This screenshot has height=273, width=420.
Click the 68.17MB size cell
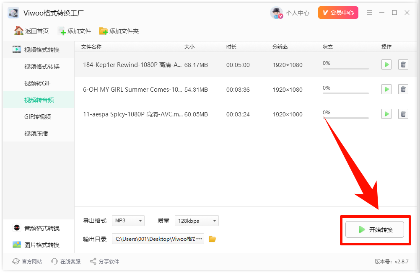pyautogui.click(x=196, y=65)
